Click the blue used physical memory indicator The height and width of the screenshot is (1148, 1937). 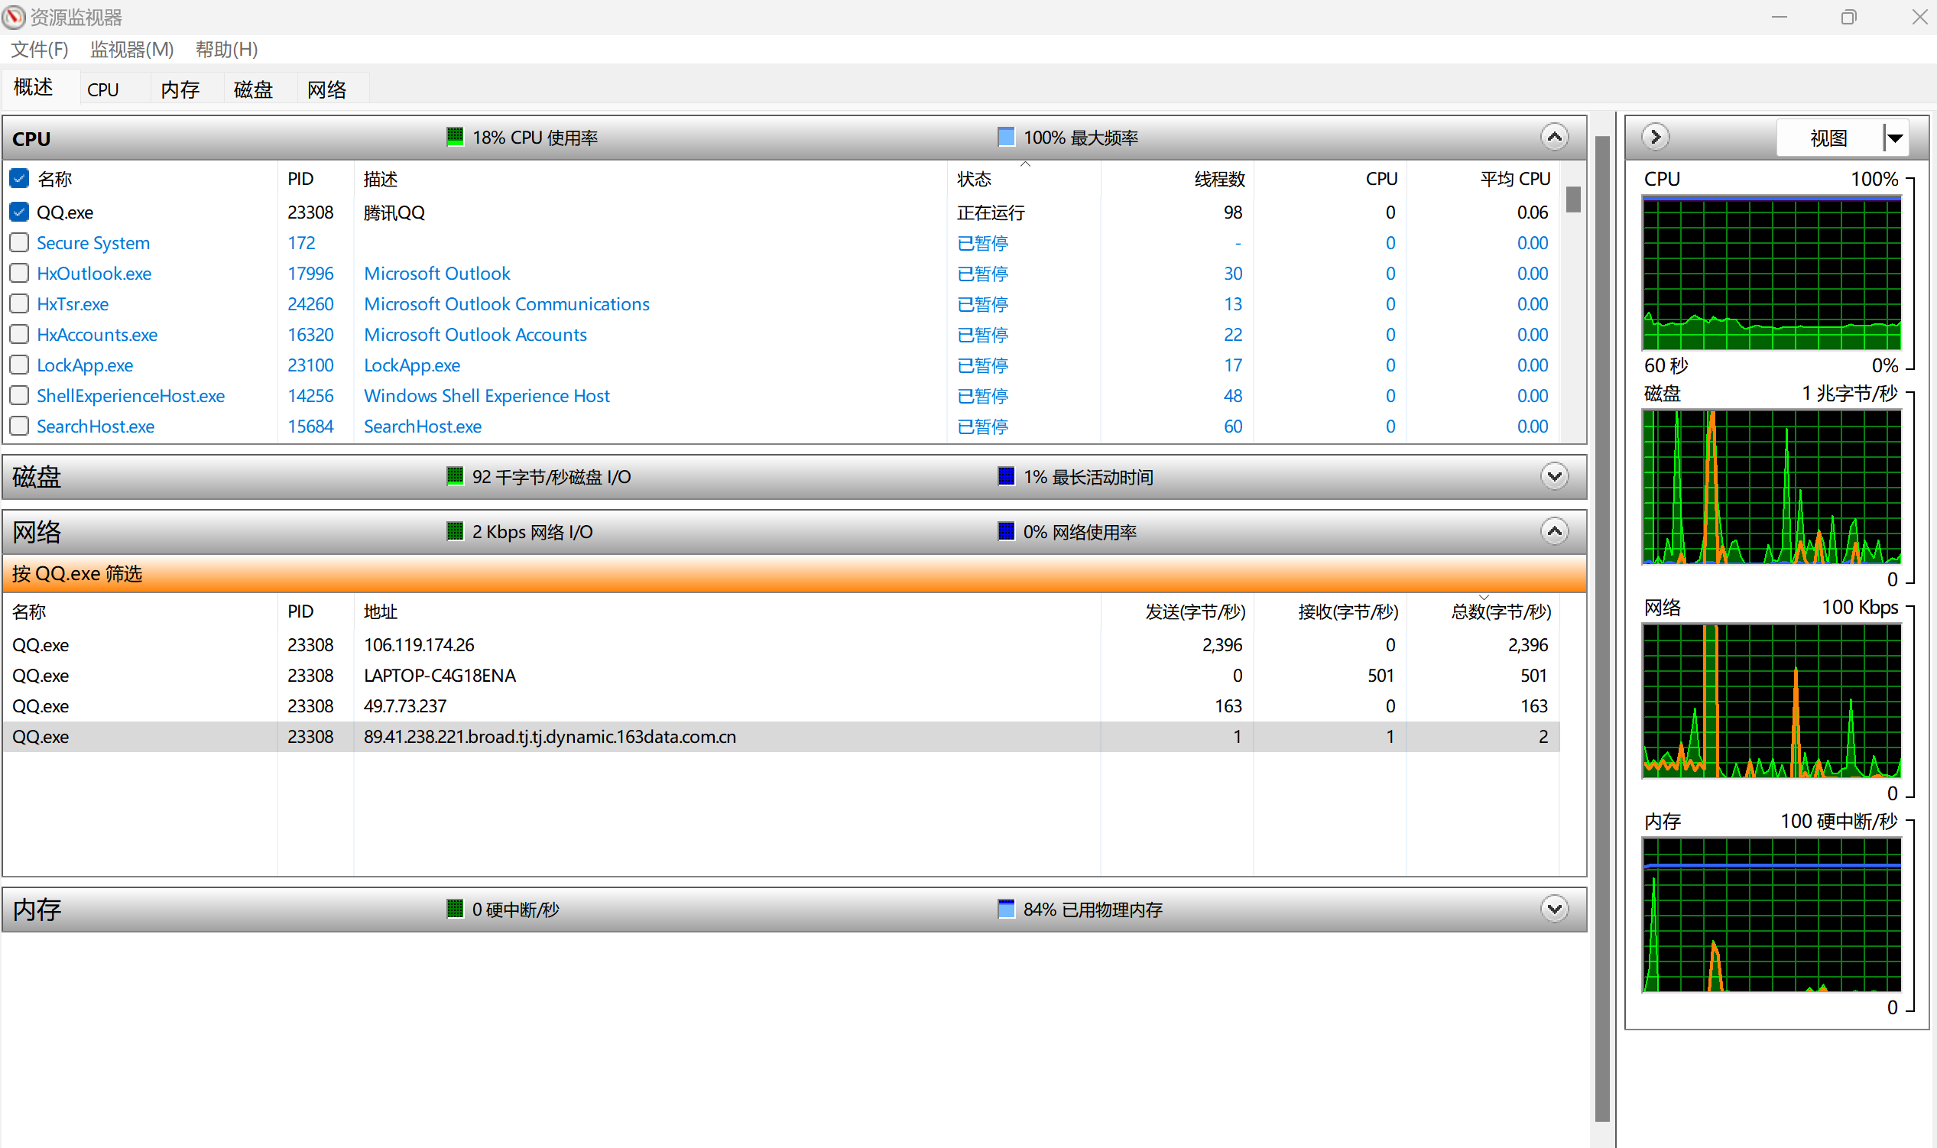[x=1006, y=908]
